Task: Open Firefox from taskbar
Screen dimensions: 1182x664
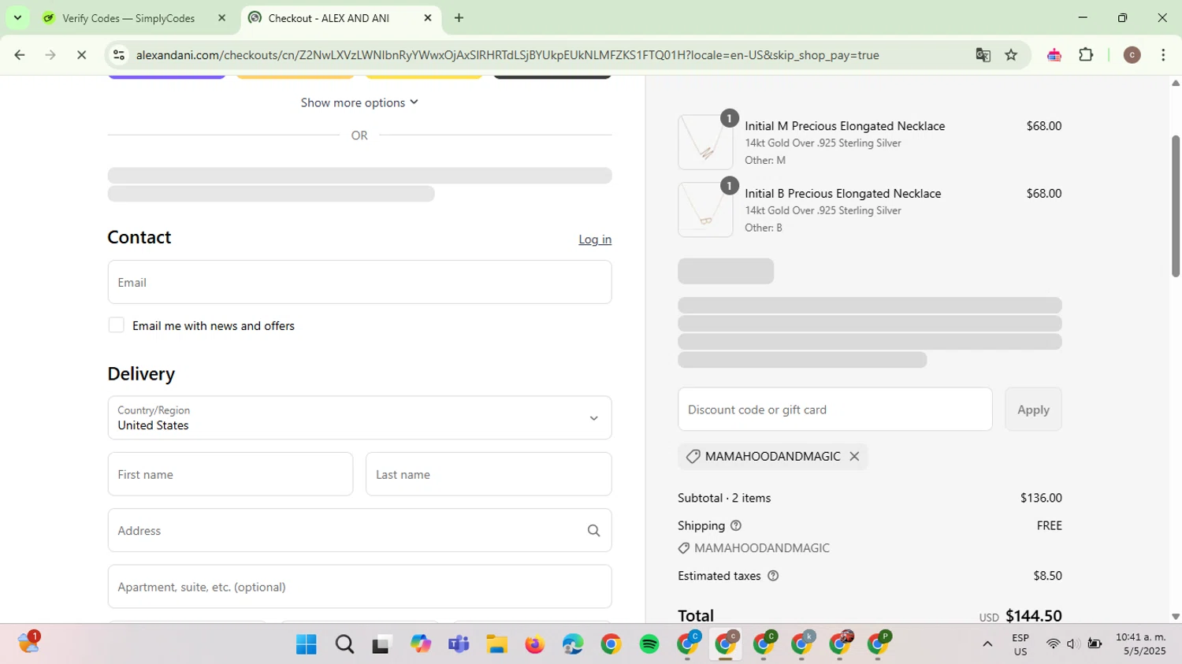Action: 534,644
